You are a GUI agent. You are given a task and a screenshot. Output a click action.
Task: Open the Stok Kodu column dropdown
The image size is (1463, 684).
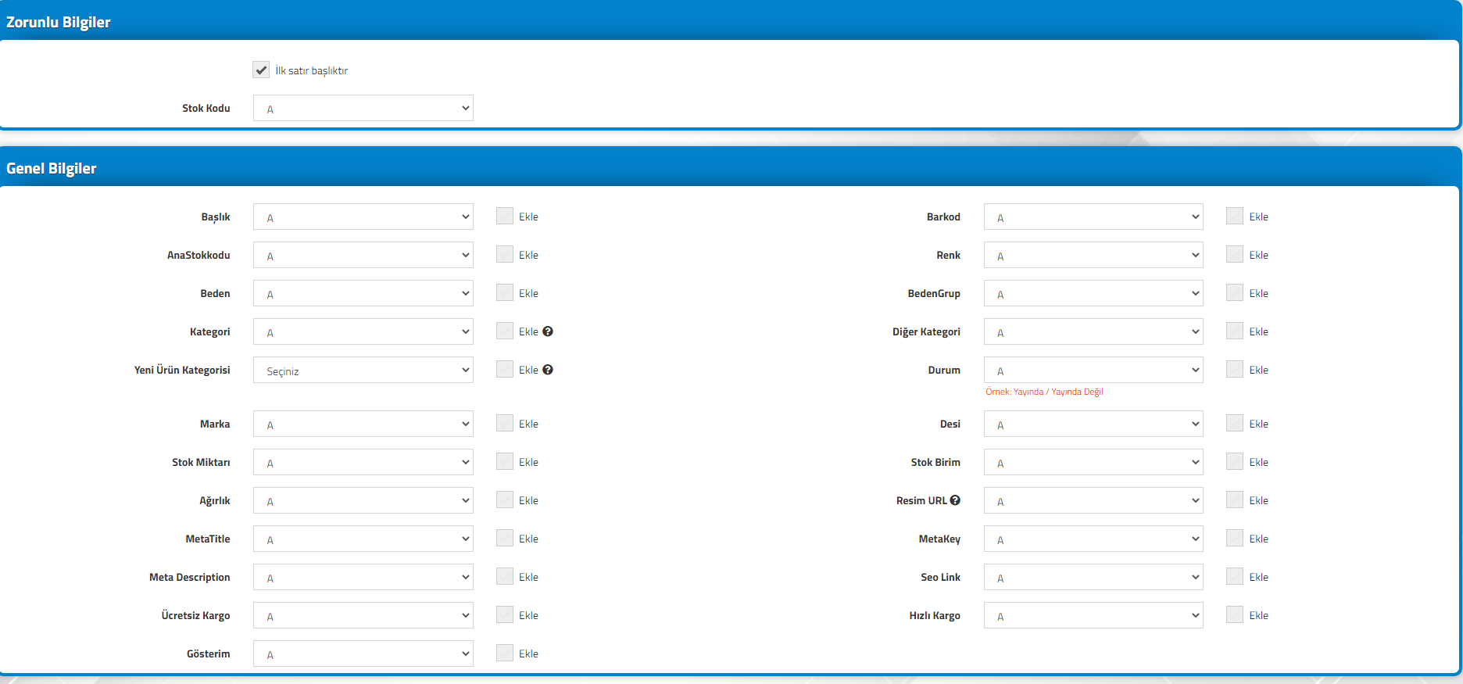[x=363, y=108]
